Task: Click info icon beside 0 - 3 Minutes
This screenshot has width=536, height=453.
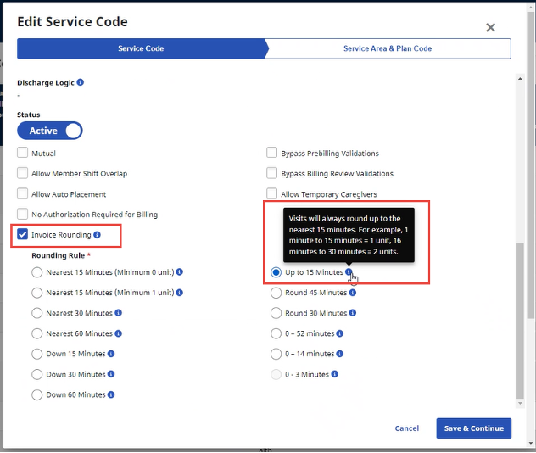Action: tap(335, 374)
